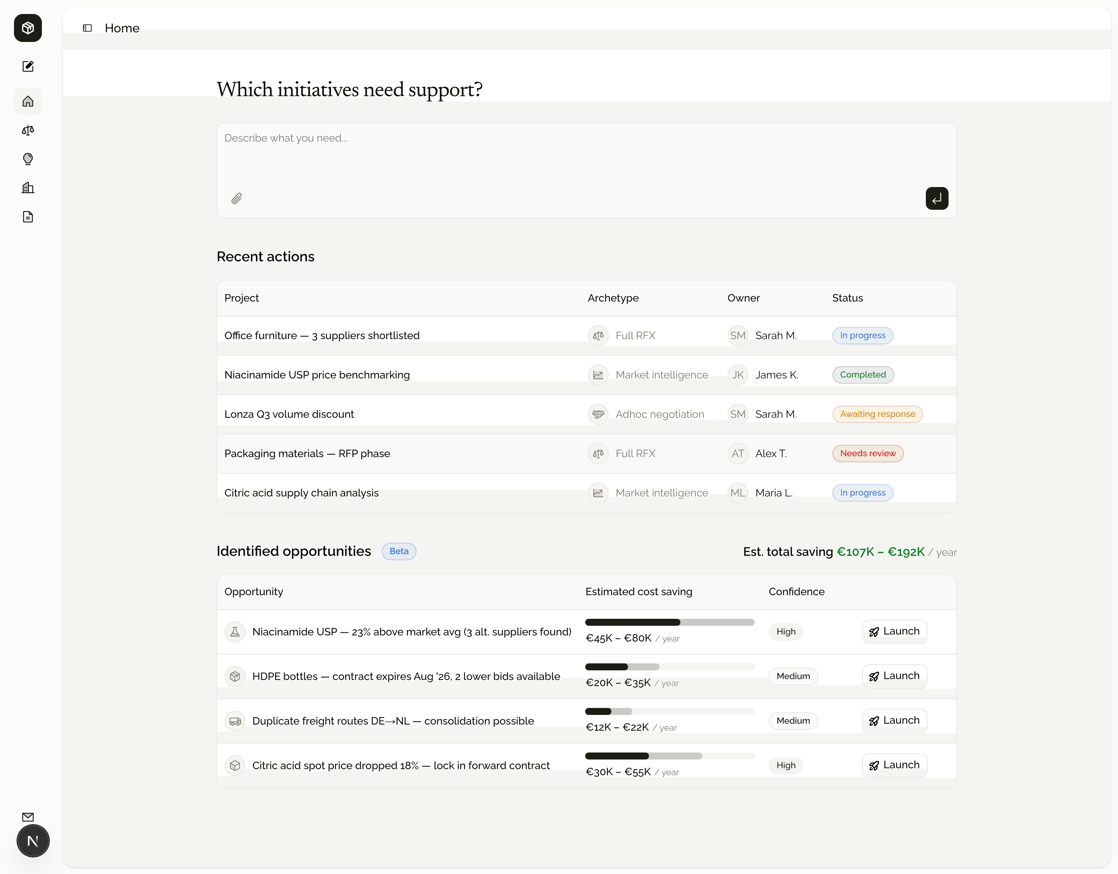Image resolution: width=1118 pixels, height=874 pixels.
Task: Click the In progress status of Office furniture
Action: pos(863,336)
